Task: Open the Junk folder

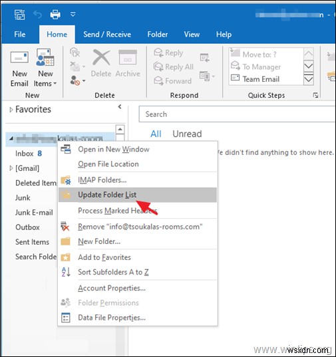Action: tap(23, 198)
